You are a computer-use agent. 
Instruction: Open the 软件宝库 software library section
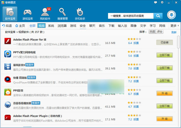[x=10, y=14]
